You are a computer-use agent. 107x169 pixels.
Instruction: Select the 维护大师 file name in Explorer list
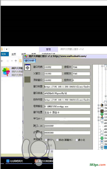(17, 68)
